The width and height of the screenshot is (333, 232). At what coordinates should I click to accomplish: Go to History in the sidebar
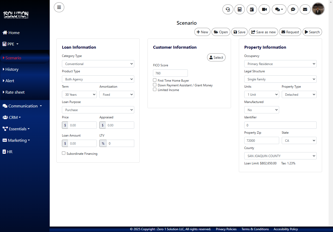[12, 69]
